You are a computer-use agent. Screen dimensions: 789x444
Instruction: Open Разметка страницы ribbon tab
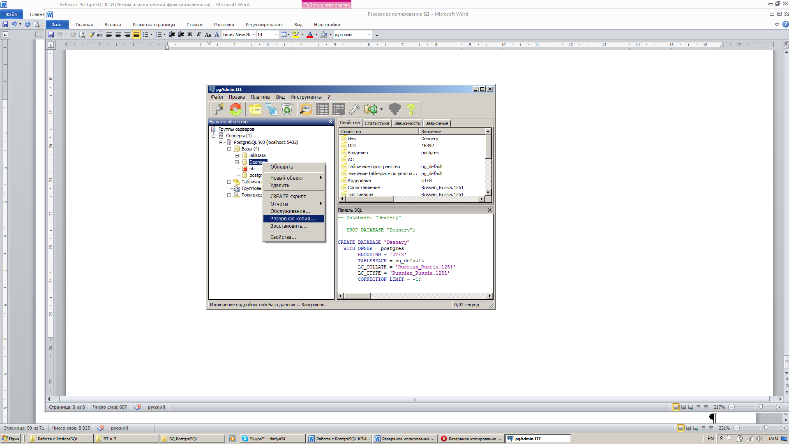click(x=154, y=25)
